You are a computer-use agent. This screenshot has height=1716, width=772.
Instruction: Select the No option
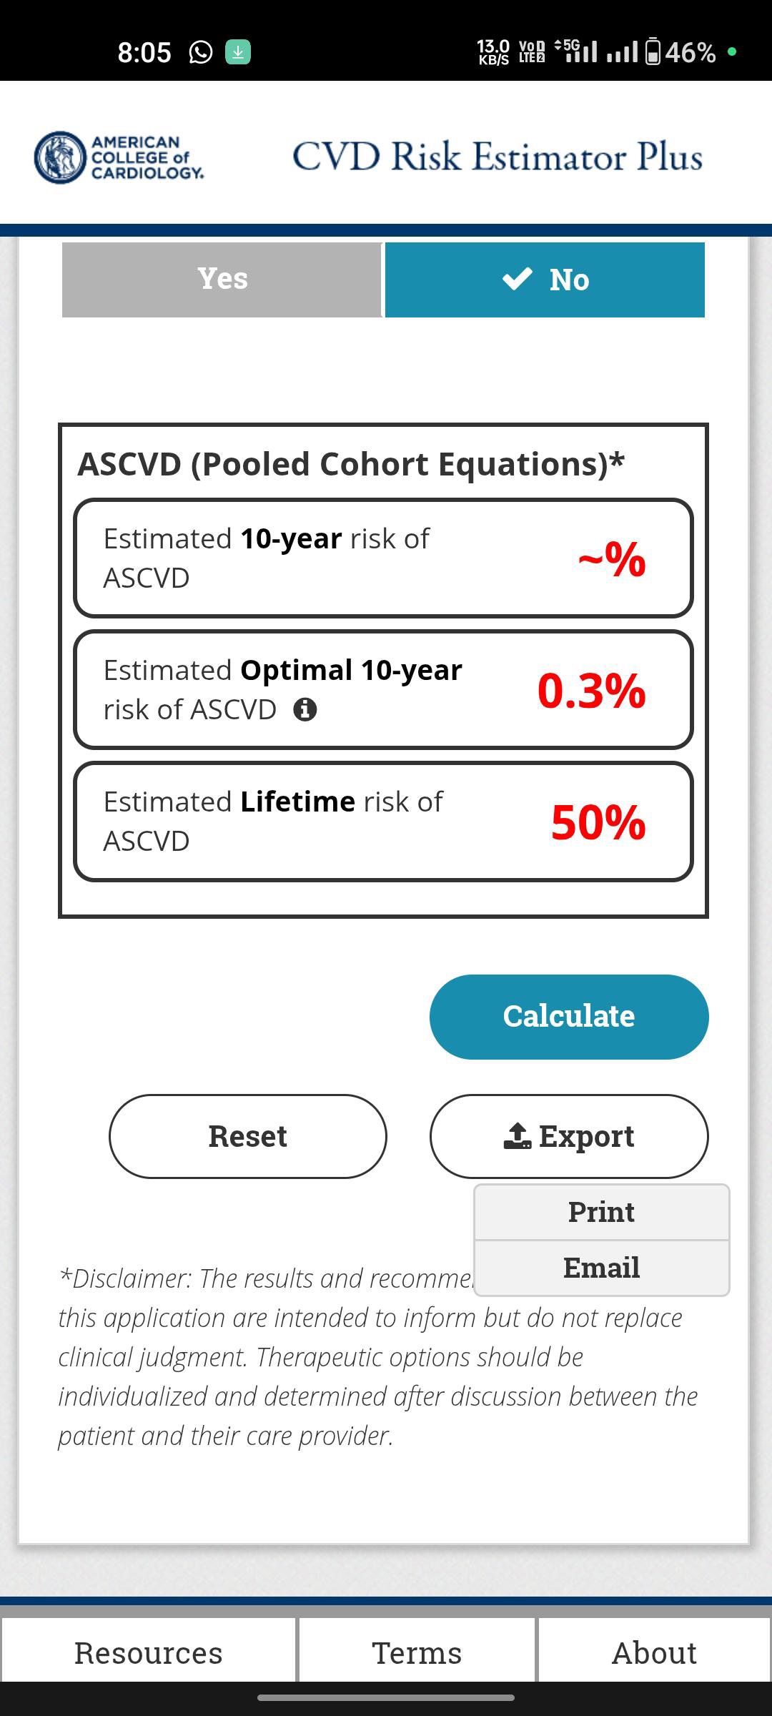pyautogui.click(x=545, y=280)
